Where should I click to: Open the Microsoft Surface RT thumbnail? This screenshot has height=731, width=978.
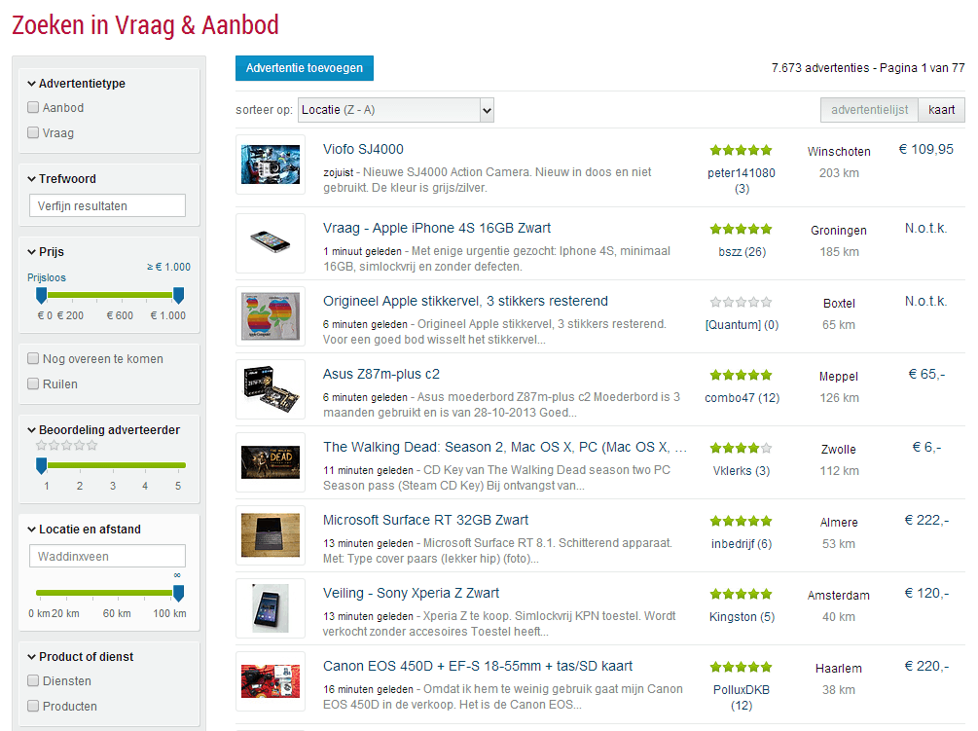coord(271,535)
